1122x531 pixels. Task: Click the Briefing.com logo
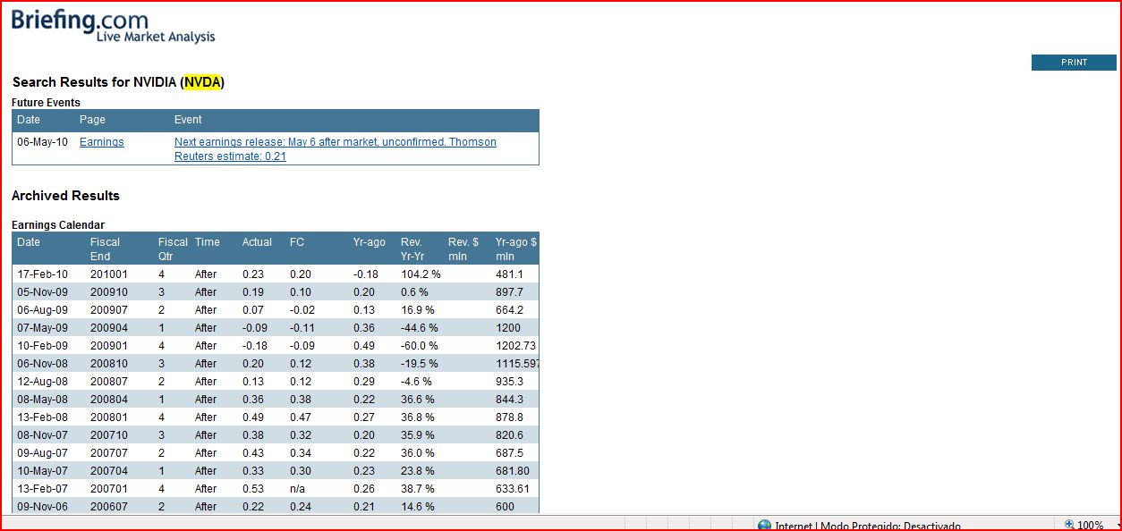point(113,26)
